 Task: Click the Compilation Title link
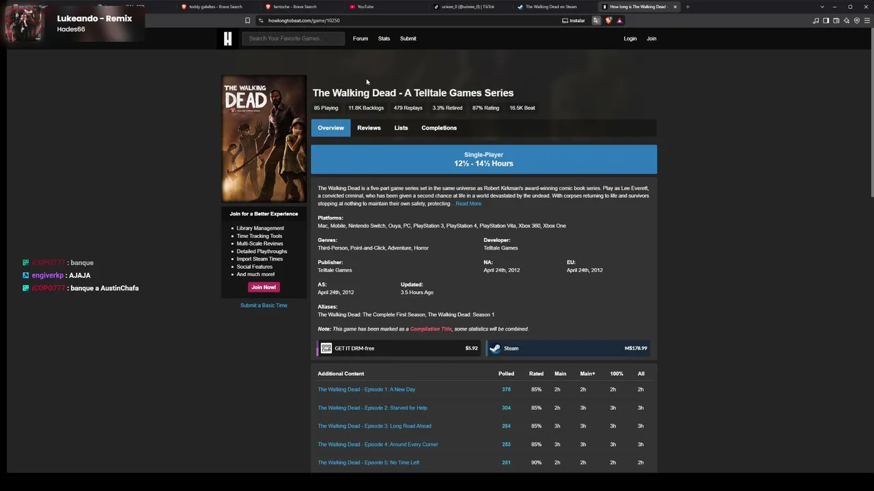click(431, 329)
